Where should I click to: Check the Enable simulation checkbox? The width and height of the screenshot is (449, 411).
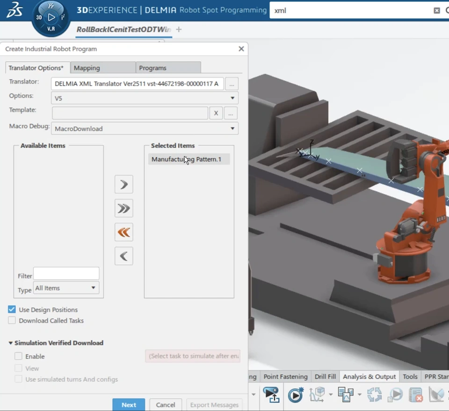[18, 356]
